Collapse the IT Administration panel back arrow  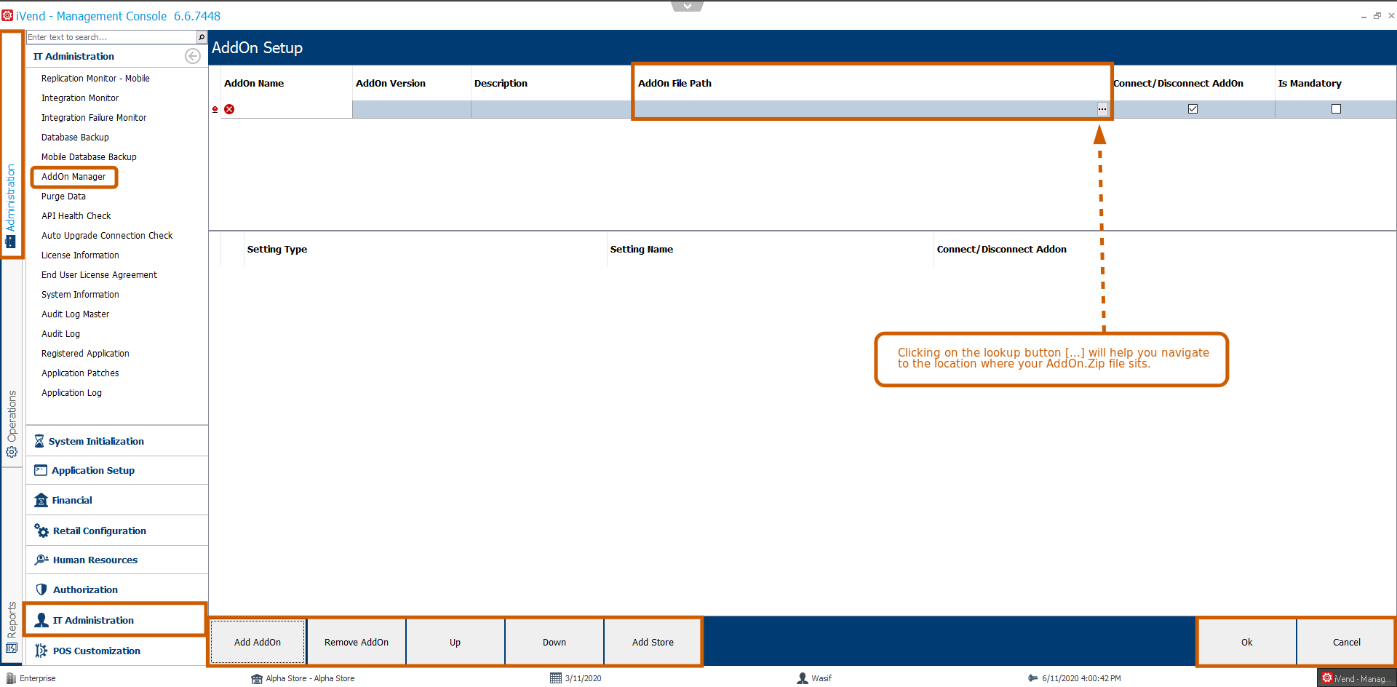click(192, 56)
